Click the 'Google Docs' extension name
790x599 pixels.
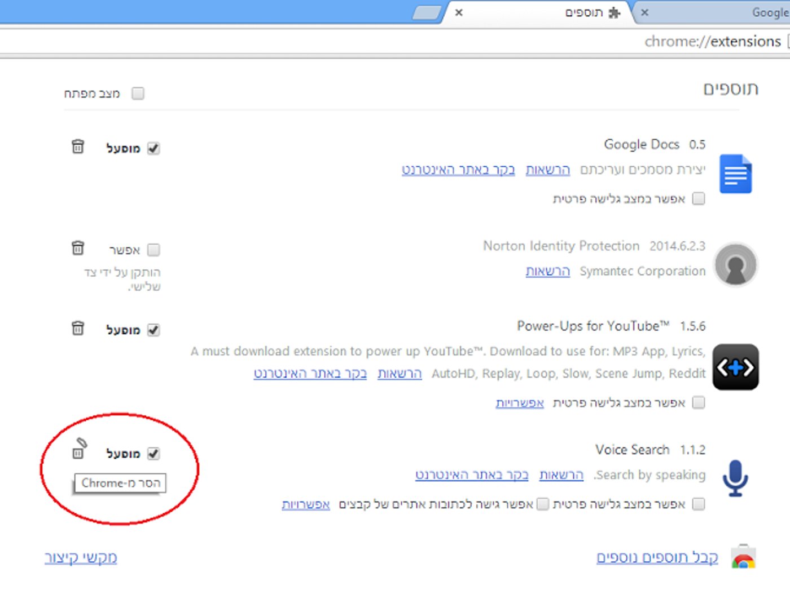(x=642, y=145)
